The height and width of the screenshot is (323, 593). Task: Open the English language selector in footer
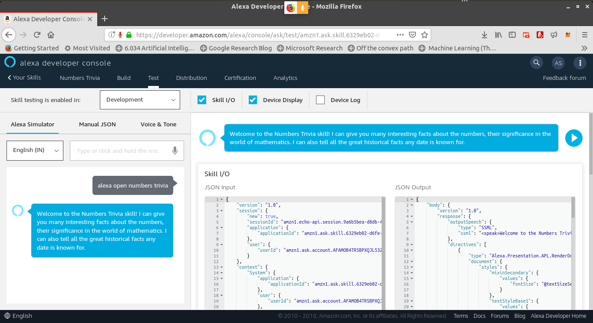point(18,316)
